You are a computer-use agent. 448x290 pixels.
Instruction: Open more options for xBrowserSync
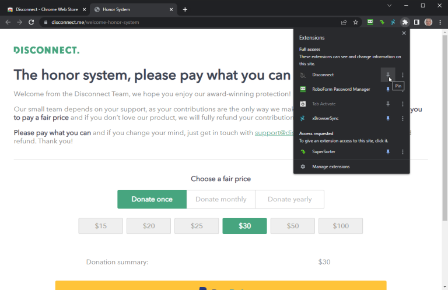402,118
